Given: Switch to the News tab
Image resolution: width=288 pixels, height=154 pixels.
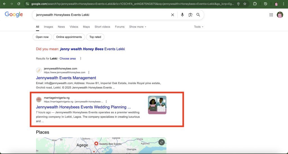Looking at the screenshot, I should click(61, 27).
